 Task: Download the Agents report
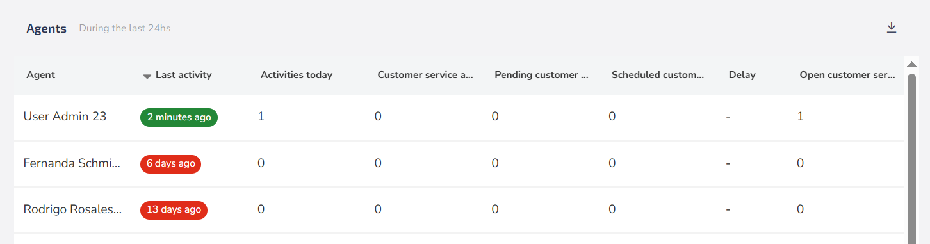(x=891, y=28)
